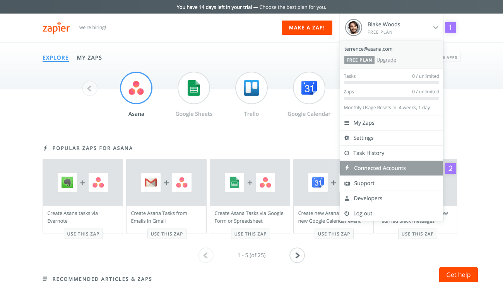The image size is (503, 282).
Task: Select the Trello app icon
Action: 251,88
